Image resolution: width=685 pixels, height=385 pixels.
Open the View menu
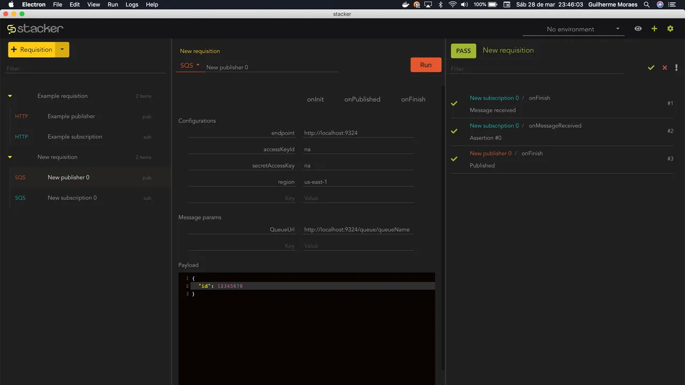(94, 4)
